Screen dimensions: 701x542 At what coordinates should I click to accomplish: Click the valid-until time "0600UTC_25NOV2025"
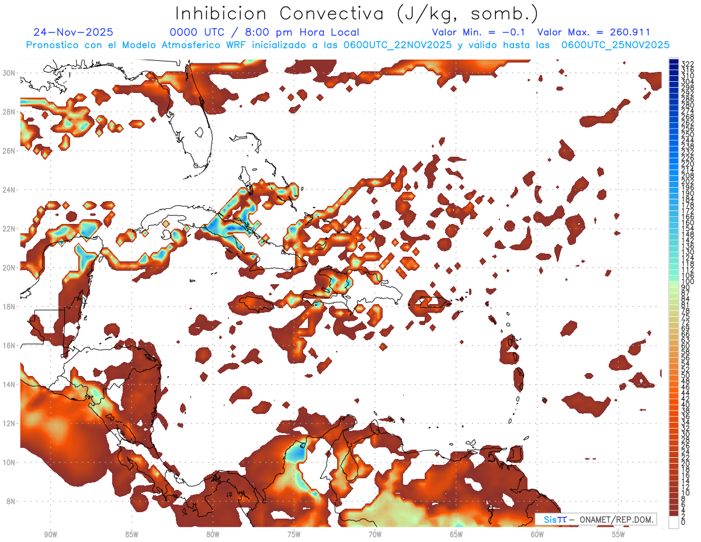(615, 45)
